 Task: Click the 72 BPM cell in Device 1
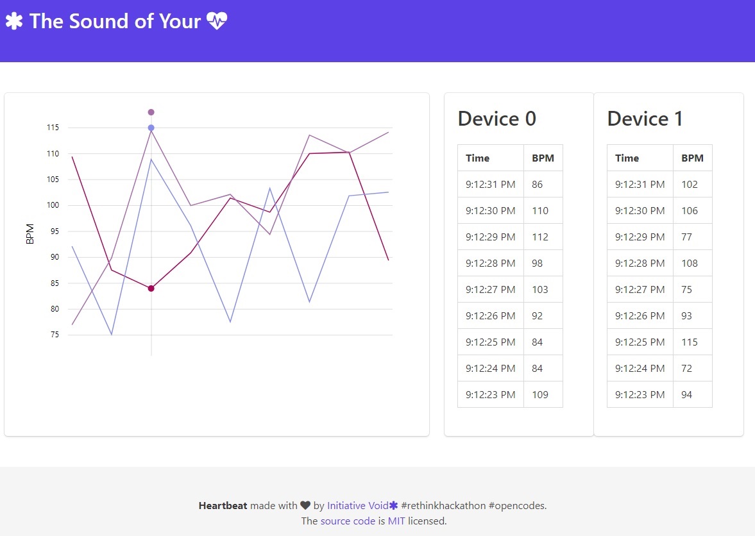tap(692, 368)
